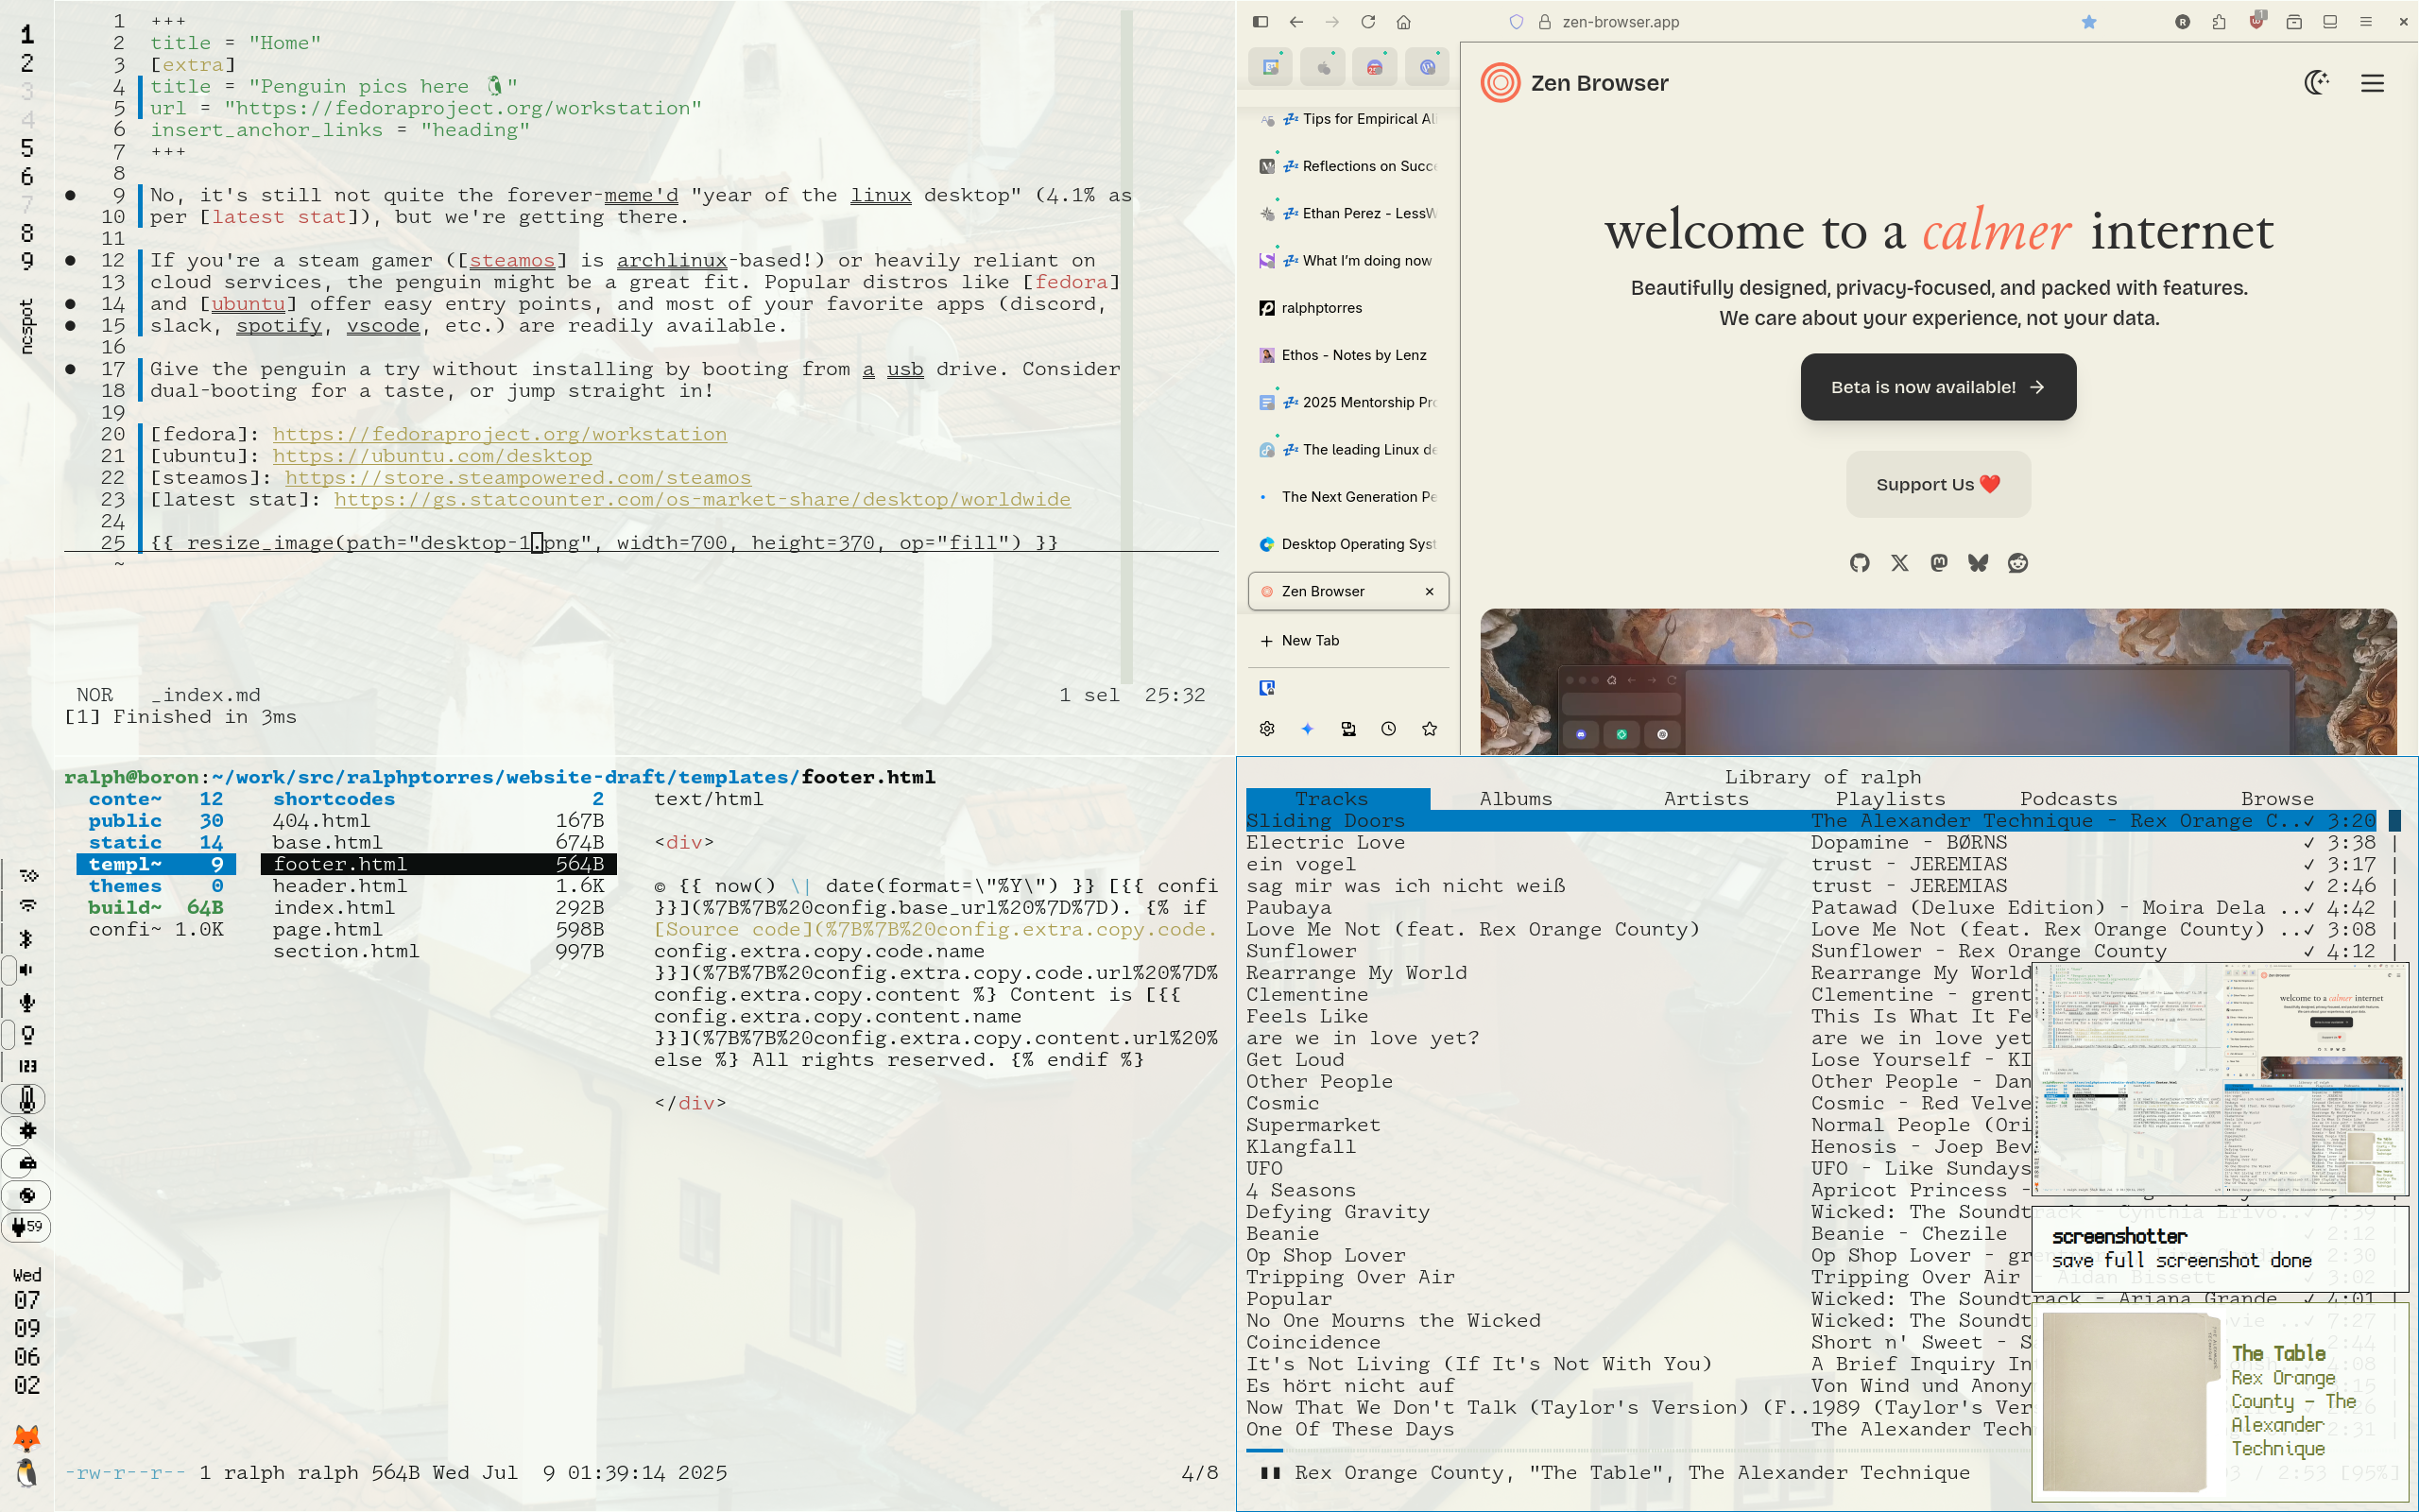Click the zen-browser.app address bar
This screenshot has height=1512, width=2419.
point(1799,22)
